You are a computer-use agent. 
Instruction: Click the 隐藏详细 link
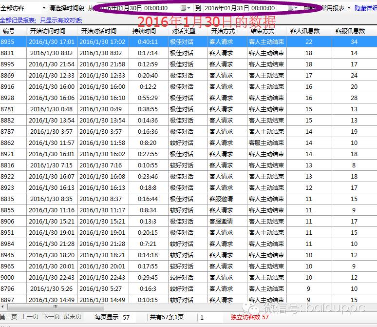(x=365, y=8)
